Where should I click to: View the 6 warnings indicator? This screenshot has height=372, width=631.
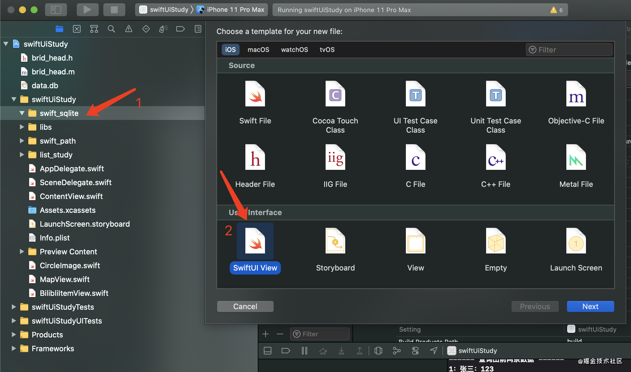point(557,10)
